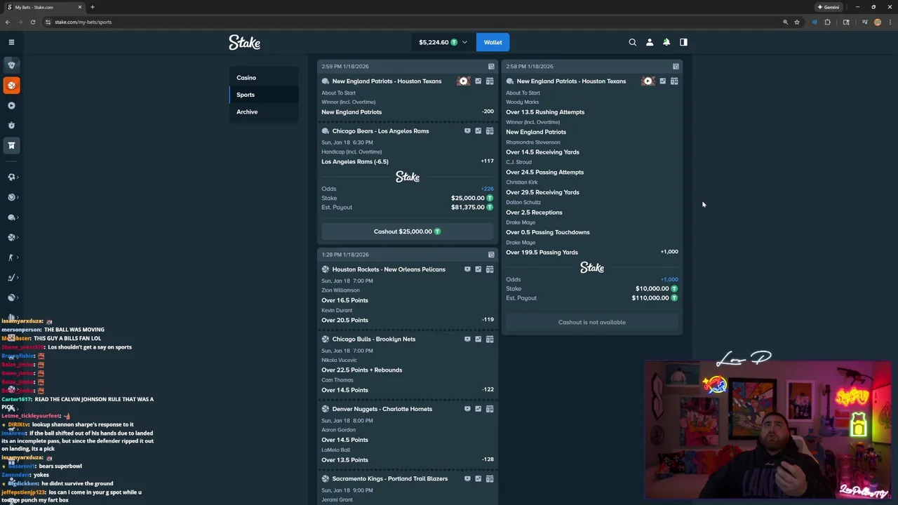Click the Stake logo in header

coord(244,42)
